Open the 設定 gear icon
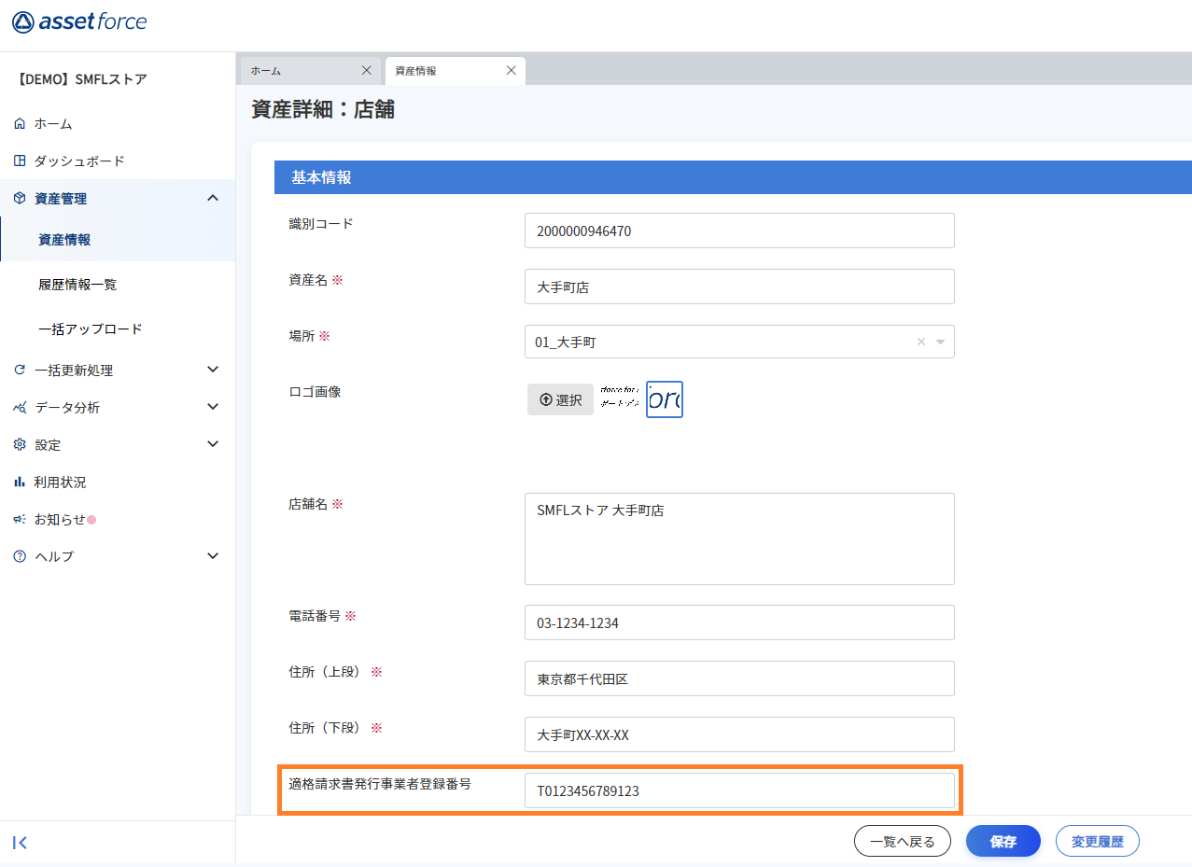This screenshot has height=867, width=1192. (x=21, y=444)
